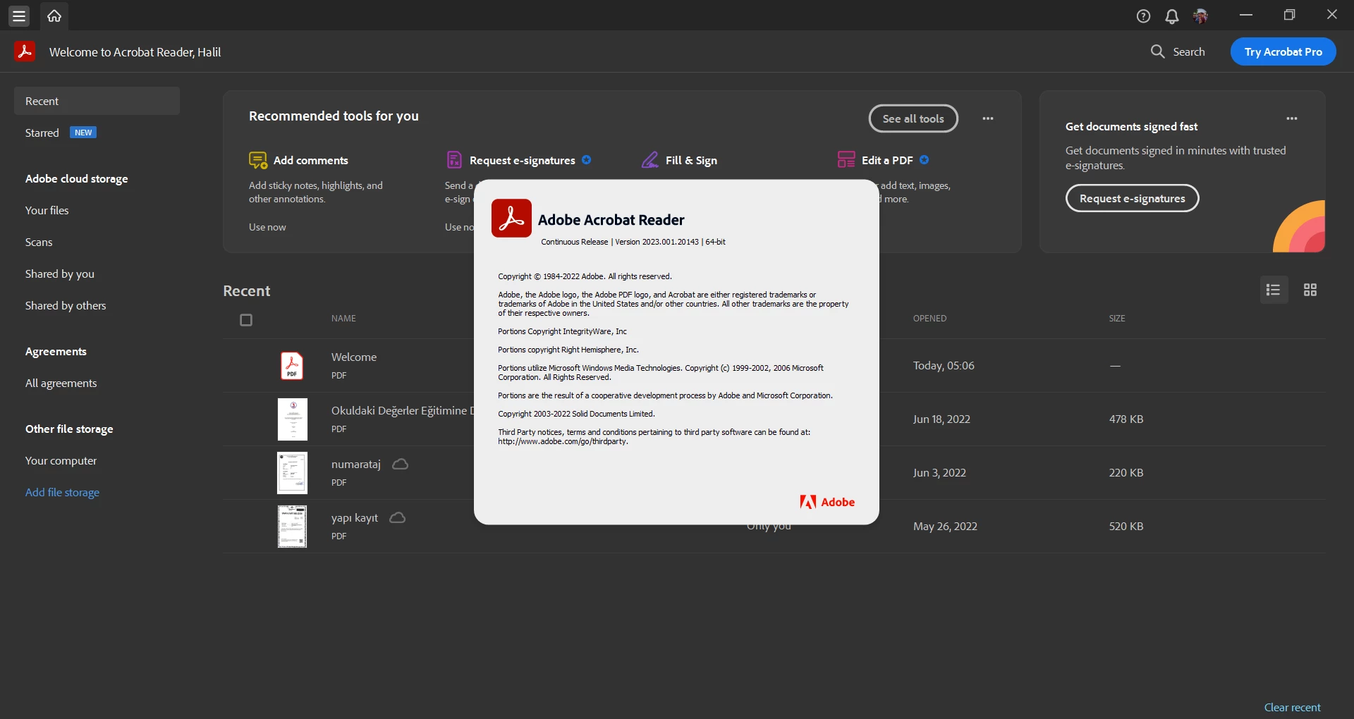Click the Welcome PDF file icon
Image resolution: width=1354 pixels, height=719 pixels.
pos(292,366)
